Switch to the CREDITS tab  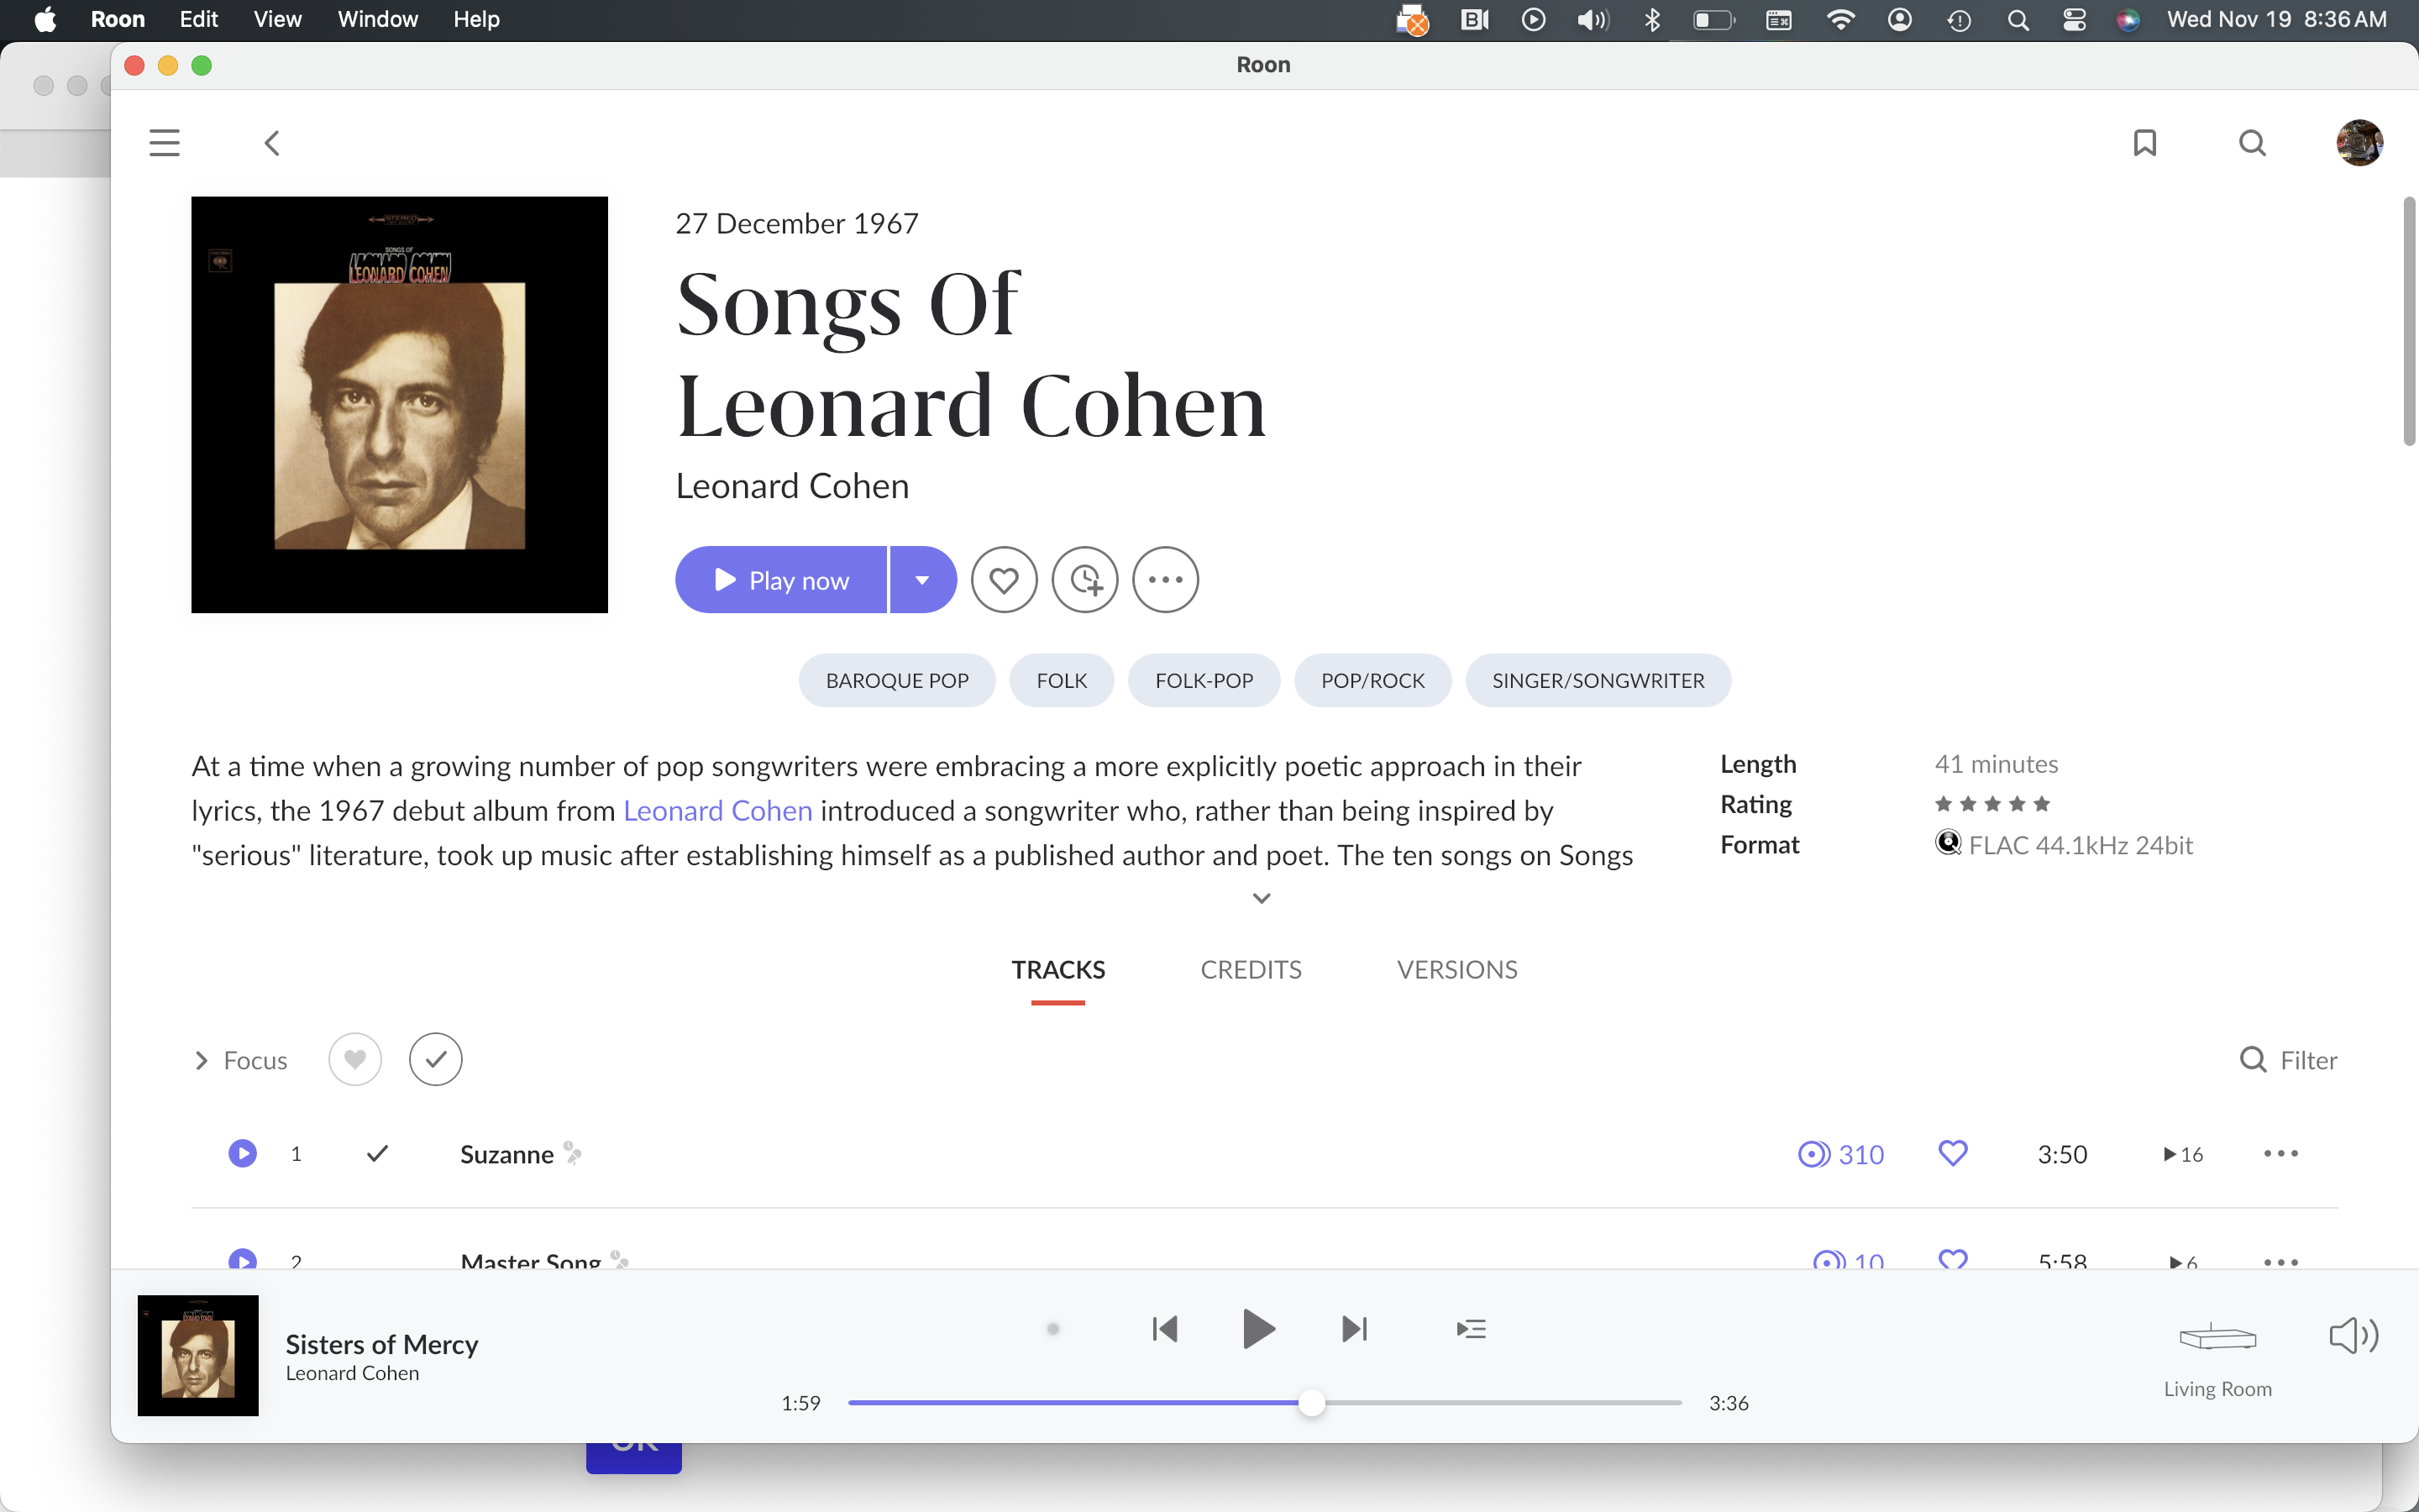(1251, 969)
